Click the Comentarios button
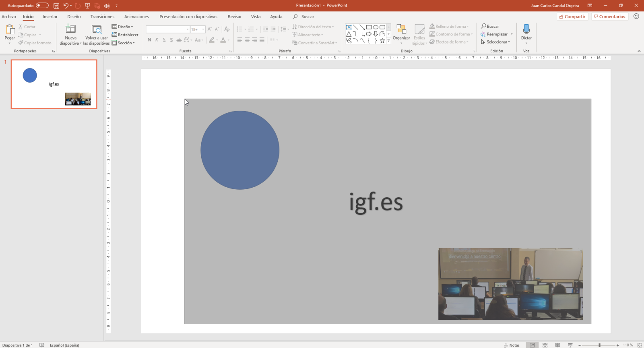644x348 pixels. point(609,17)
